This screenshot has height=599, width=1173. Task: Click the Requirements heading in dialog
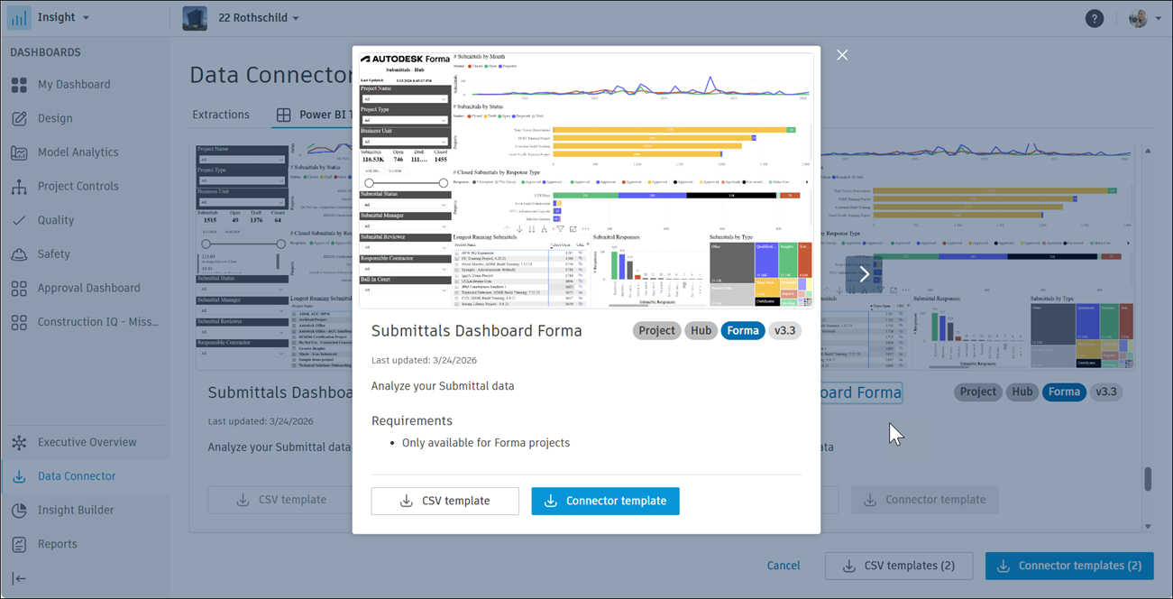tap(412, 420)
